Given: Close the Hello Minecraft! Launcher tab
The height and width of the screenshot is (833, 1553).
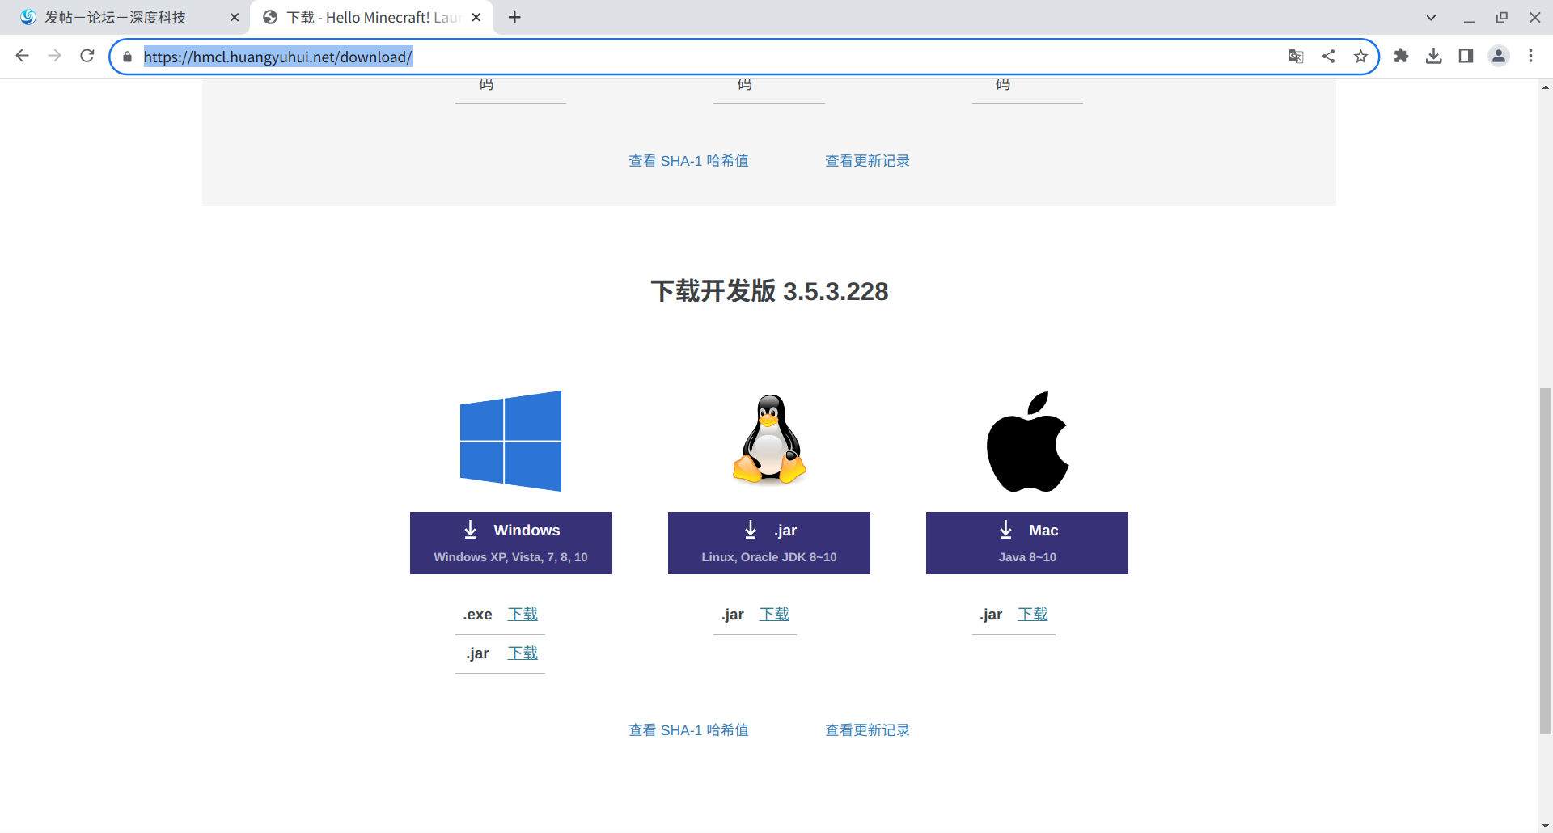Looking at the screenshot, I should tap(476, 17).
